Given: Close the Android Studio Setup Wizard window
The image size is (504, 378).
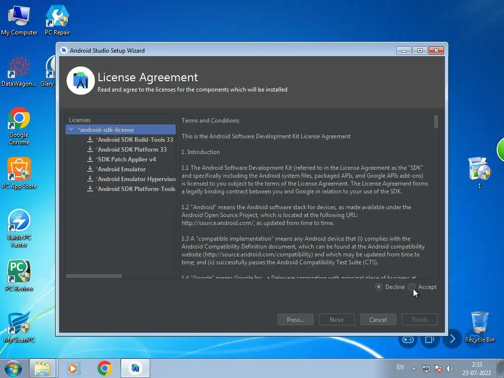Looking at the screenshot, I should [x=436, y=51].
